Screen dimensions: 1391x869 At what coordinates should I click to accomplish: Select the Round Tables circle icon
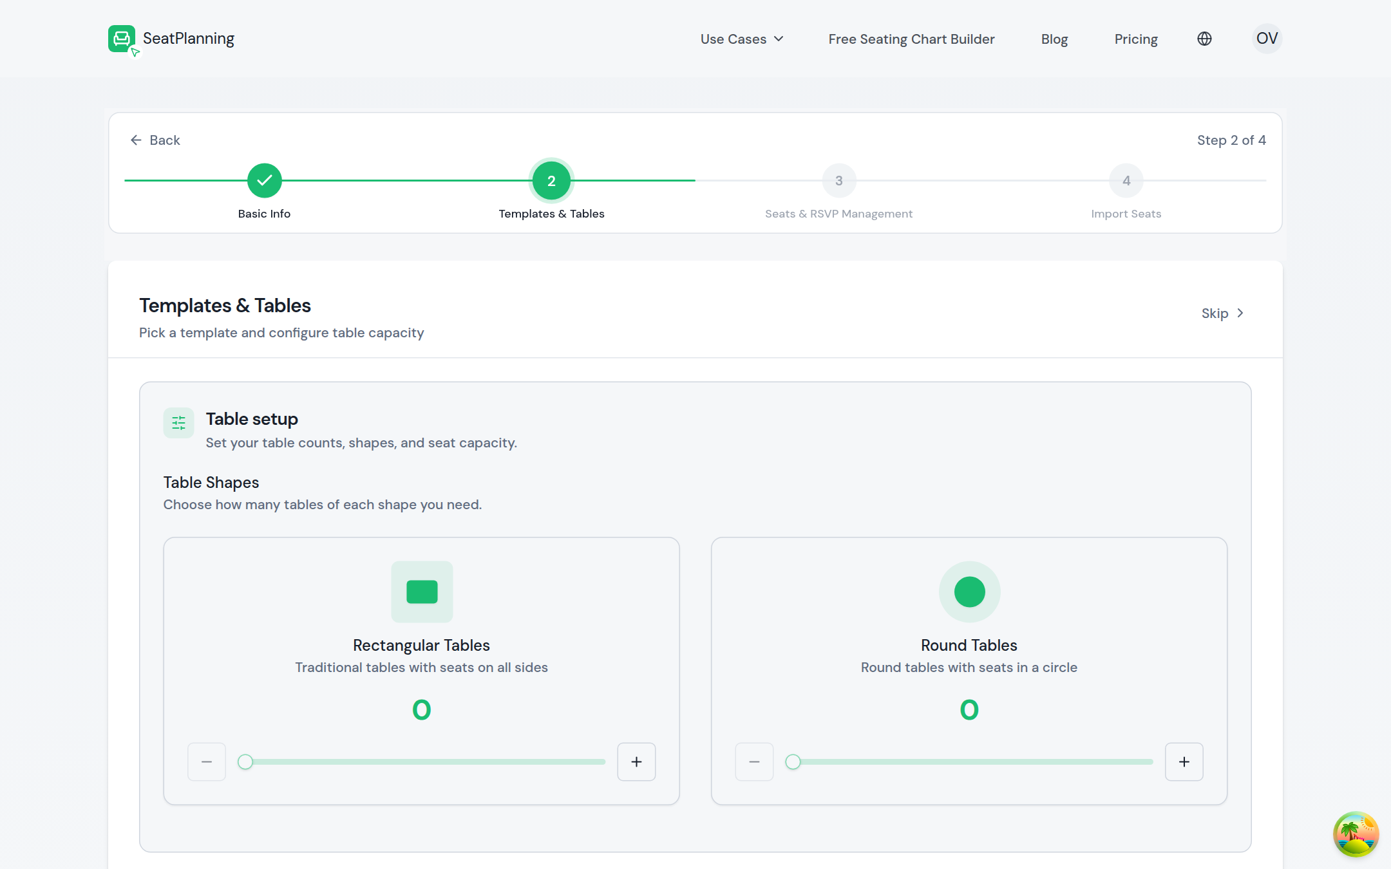[x=969, y=592]
